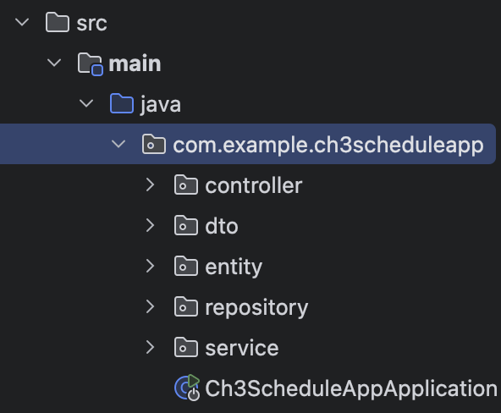Expand the controller package
Image resolution: width=501 pixels, height=413 pixels.
click(x=150, y=184)
